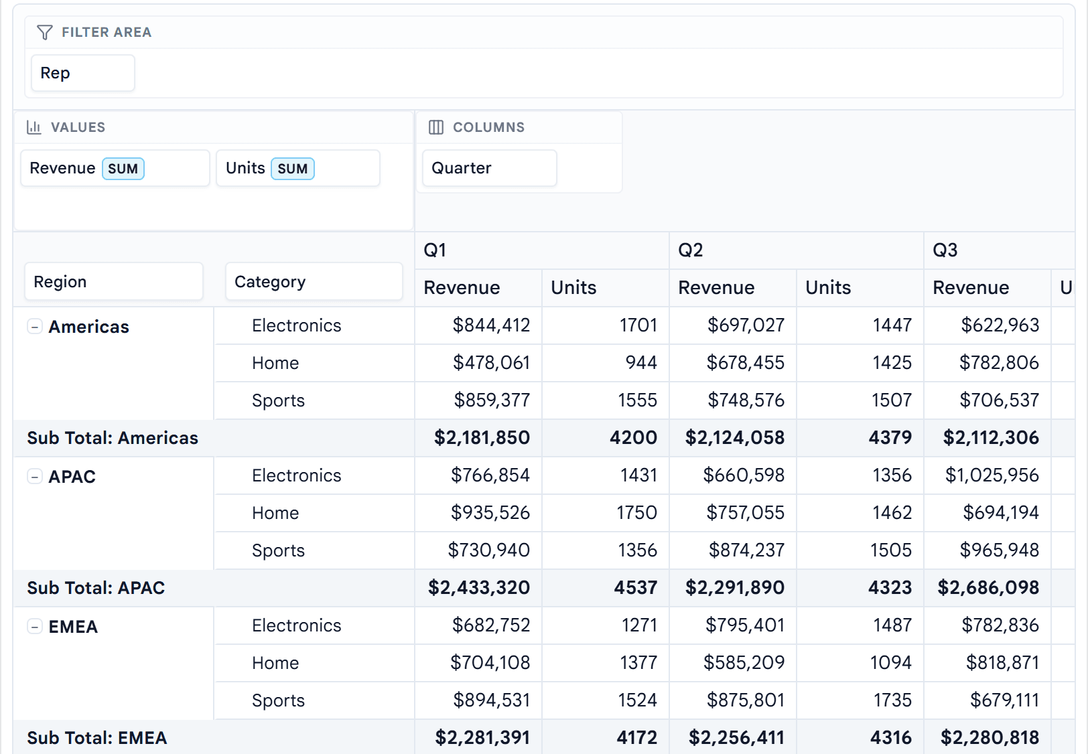The width and height of the screenshot is (1088, 754).
Task: Select the Units value field chip
Action: pos(298,168)
